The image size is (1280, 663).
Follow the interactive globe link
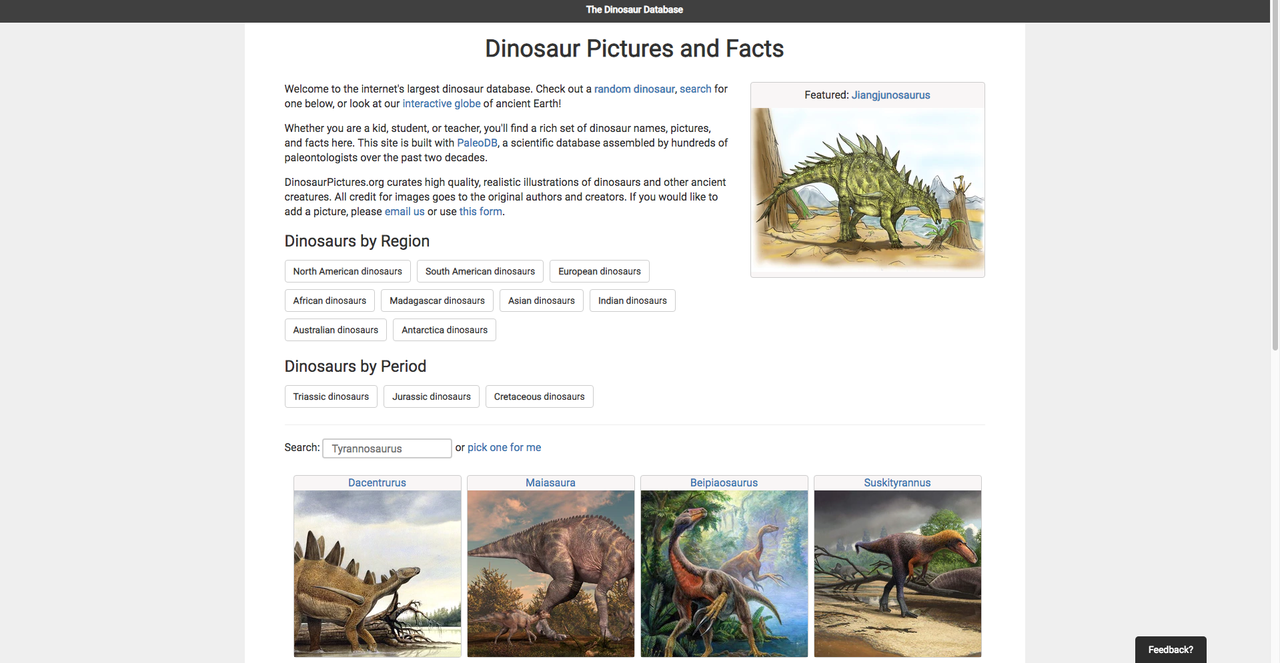click(441, 104)
